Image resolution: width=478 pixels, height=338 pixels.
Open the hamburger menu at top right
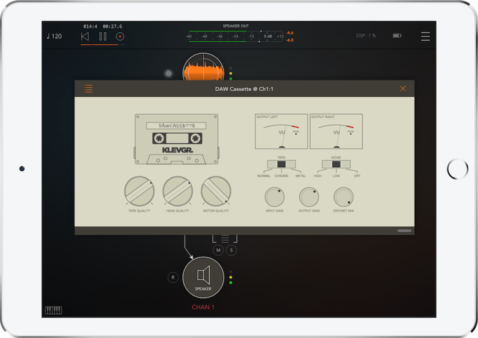tap(425, 36)
